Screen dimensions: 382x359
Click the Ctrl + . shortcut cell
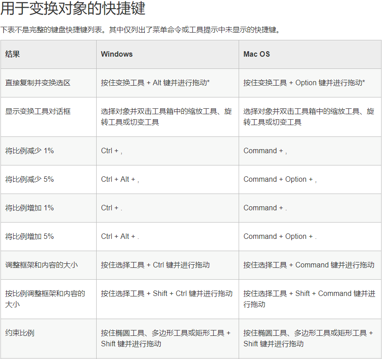(x=167, y=208)
